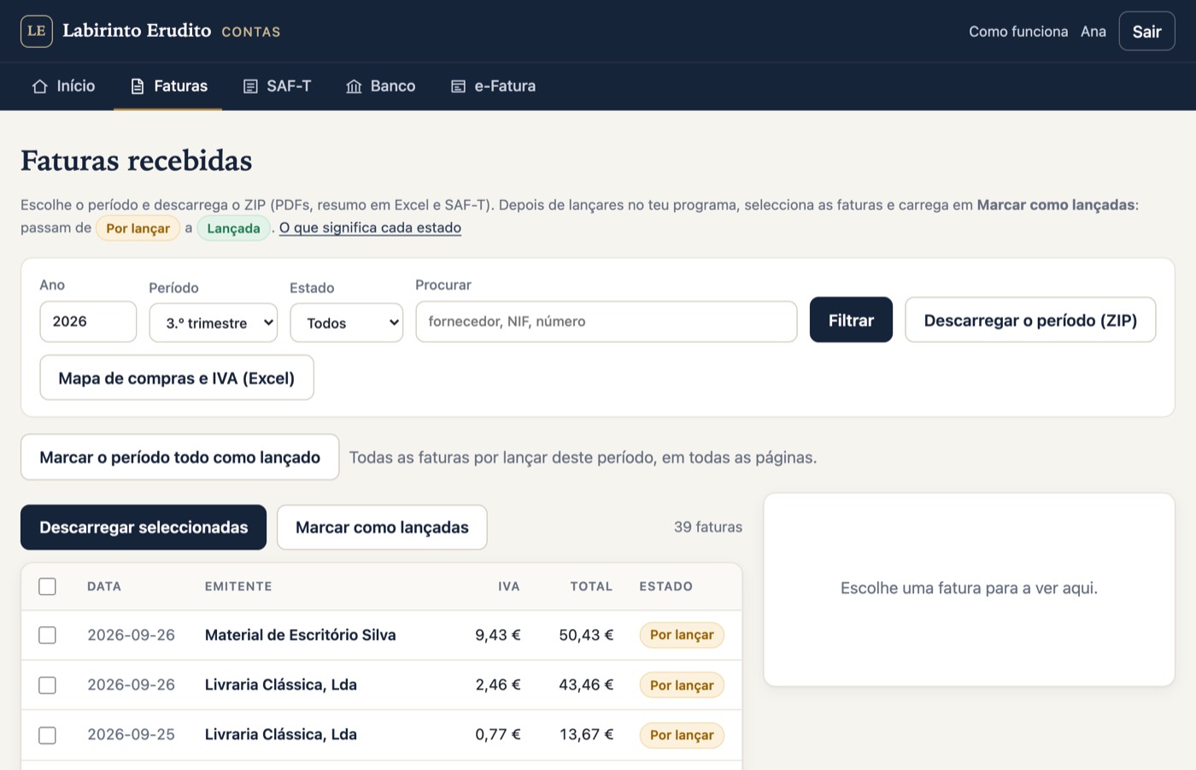1196x770 pixels.
Task: Click Por lançar badge for 43,46 € row
Action: 682,685
